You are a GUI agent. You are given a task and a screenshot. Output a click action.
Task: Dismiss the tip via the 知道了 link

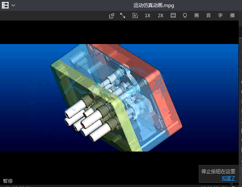(x=229, y=178)
